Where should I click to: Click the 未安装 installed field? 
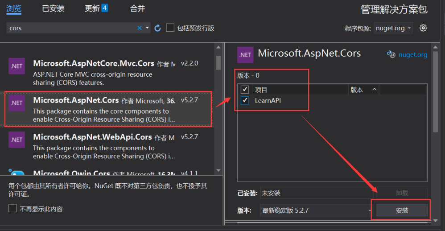pyautogui.click(x=317, y=193)
